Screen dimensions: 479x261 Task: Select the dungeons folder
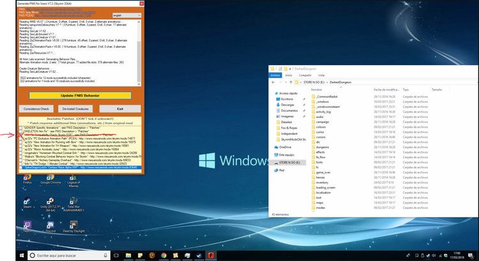(323, 147)
